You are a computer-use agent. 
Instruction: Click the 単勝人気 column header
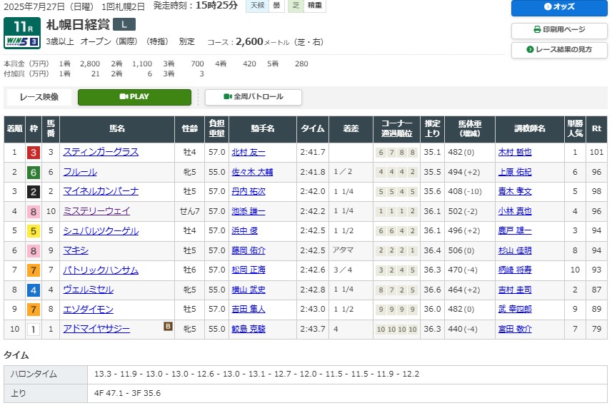click(575, 128)
